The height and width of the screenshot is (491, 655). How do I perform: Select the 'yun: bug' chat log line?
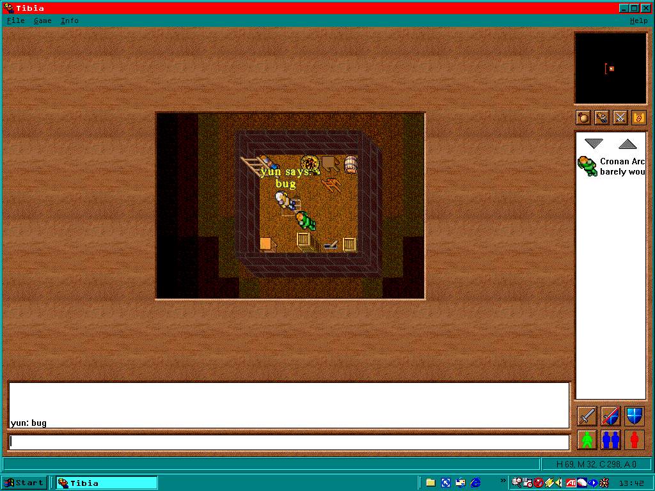29,423
